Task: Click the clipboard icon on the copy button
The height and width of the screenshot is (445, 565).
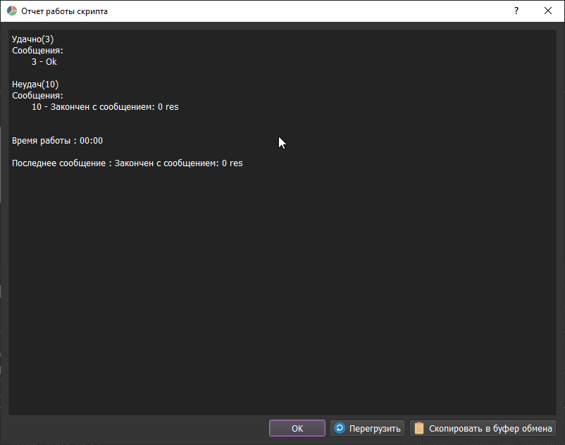Action: tap(419, 428)
